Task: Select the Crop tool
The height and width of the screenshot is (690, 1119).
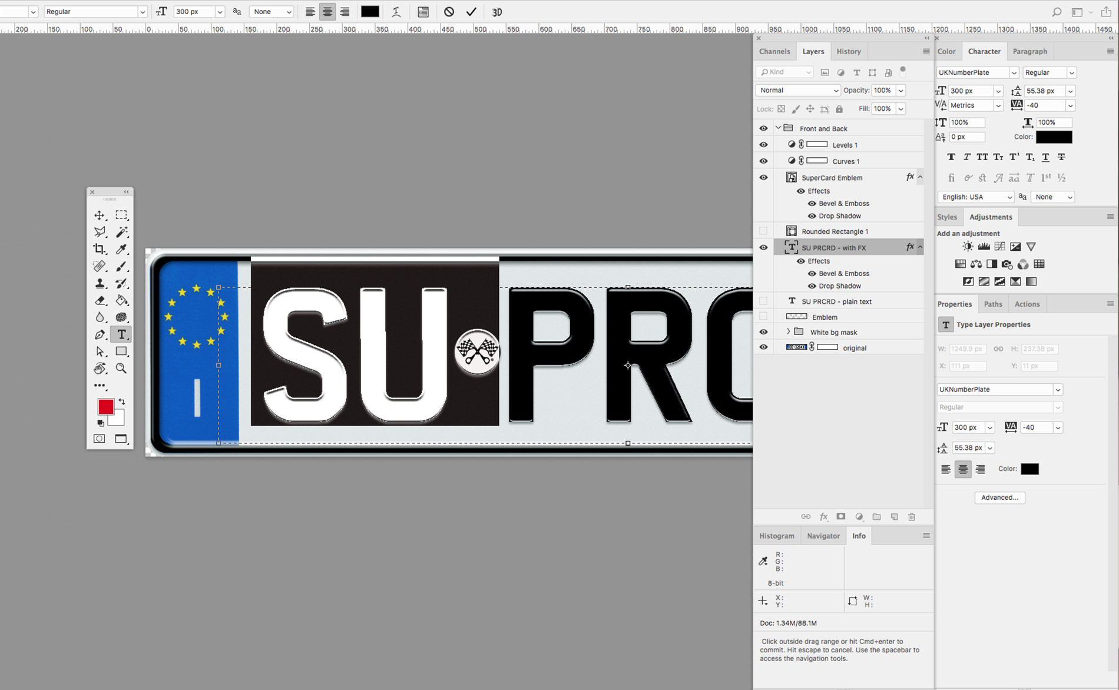Action: coord(100,249)
